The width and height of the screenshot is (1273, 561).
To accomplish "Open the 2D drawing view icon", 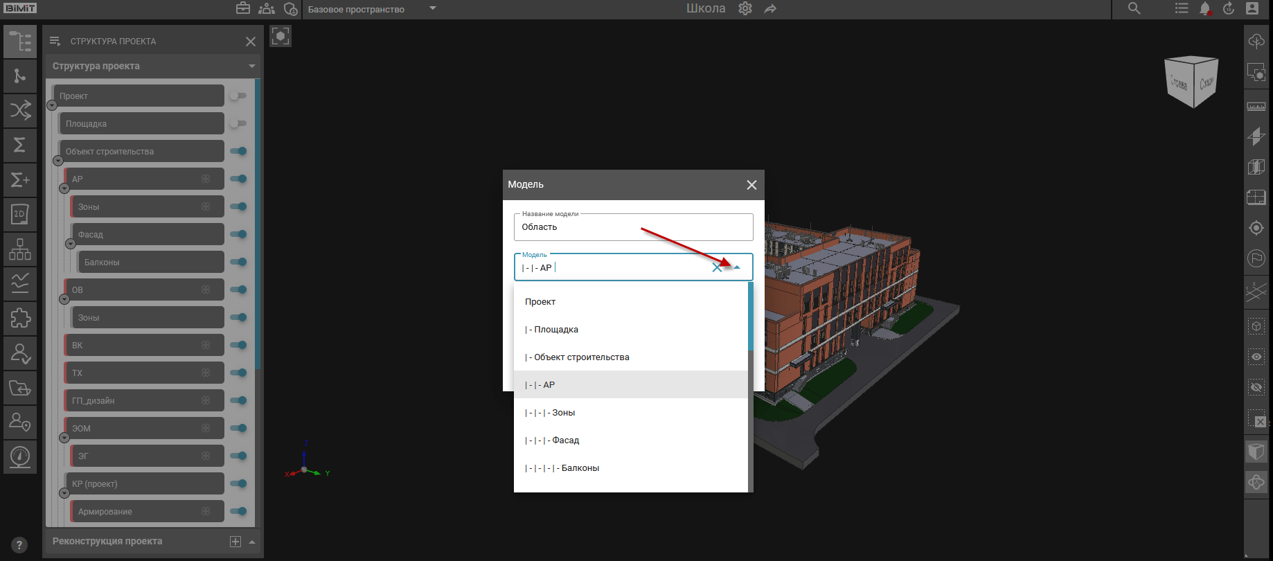I will point(20,214).
